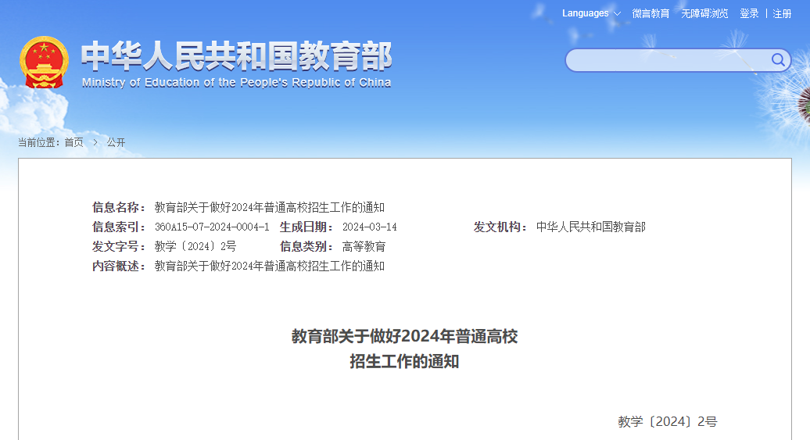The image size is (810, 440).
Task: Click the Ministry of Education site title
Action: (236, 63)
